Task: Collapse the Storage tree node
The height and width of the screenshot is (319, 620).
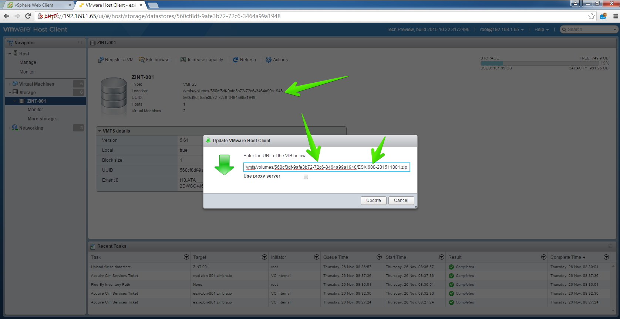Action: click(x=10, y=93)
